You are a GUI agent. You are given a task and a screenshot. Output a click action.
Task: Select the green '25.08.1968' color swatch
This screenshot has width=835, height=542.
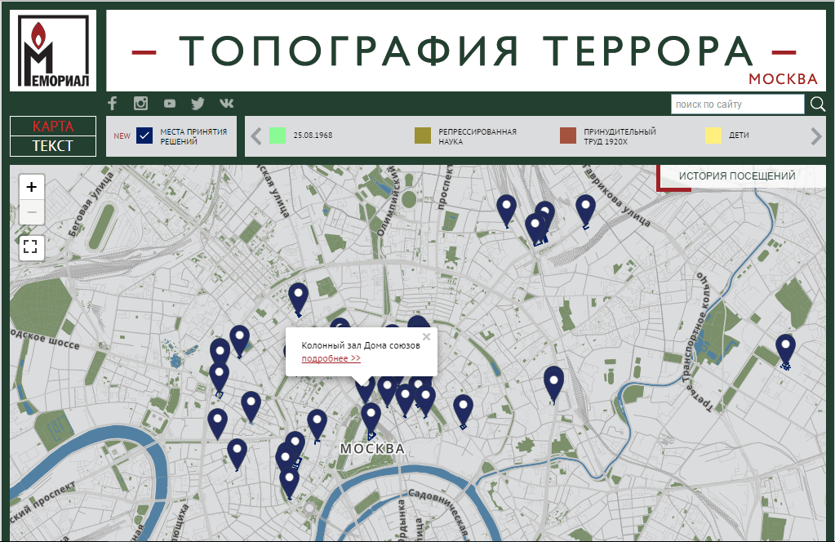click(x=278, y=135)
